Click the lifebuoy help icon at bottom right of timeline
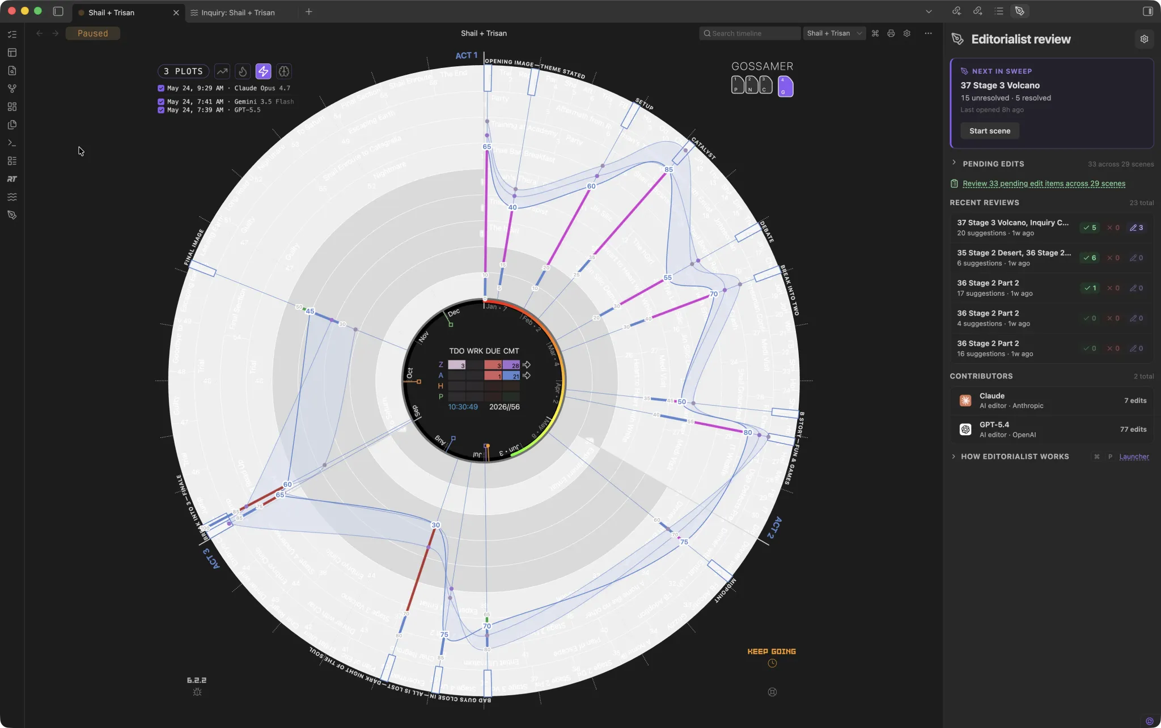The width and height of the screenshot is (1161, 728). [x=772, y=692]
